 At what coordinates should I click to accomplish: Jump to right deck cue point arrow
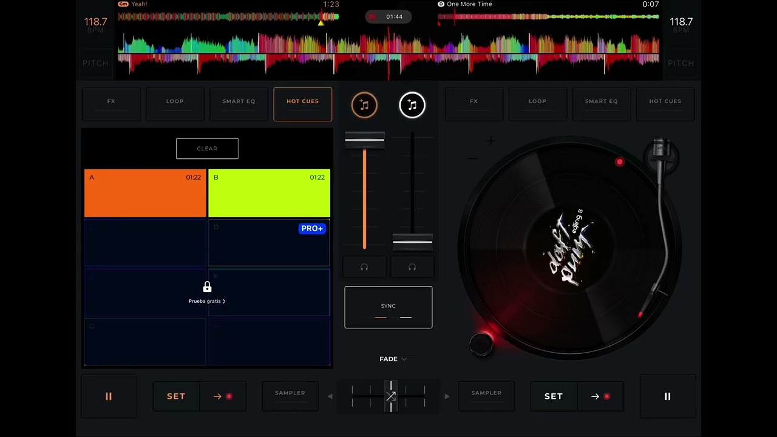pos(600,396)
